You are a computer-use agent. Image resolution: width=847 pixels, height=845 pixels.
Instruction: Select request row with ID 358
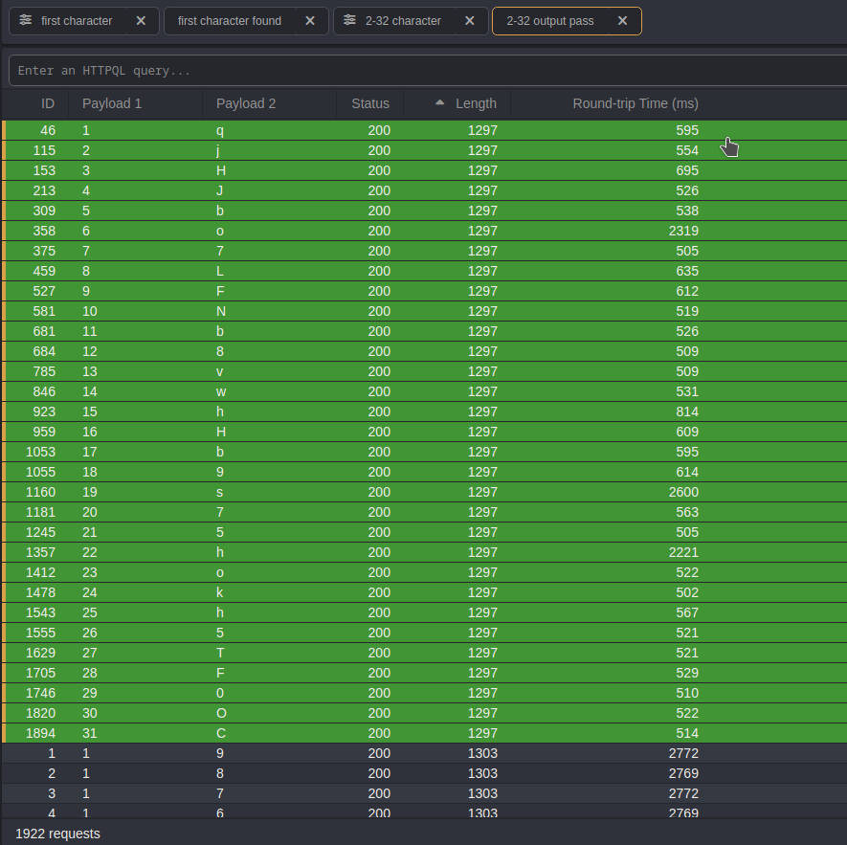[383, 231]
